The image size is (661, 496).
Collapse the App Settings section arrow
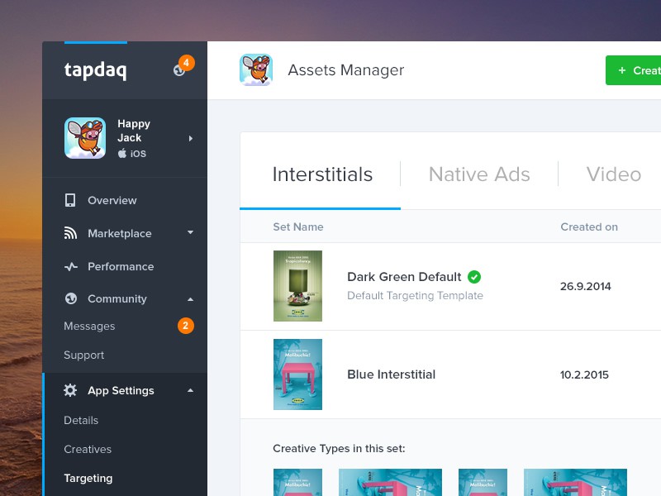tap(191, 390)
